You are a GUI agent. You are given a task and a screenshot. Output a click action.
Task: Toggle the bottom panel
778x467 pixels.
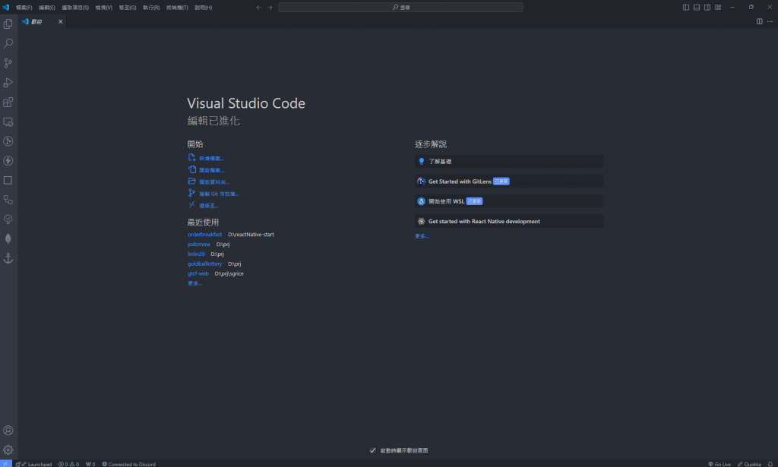(x=697, y=8)
